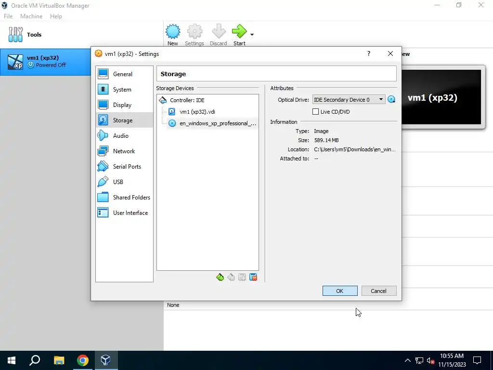Image resolution: width=493 pixels, height=370 pixels.
Task: Click the add new storage controller icon
Action: pyautogui.click(x=220, y=277)
